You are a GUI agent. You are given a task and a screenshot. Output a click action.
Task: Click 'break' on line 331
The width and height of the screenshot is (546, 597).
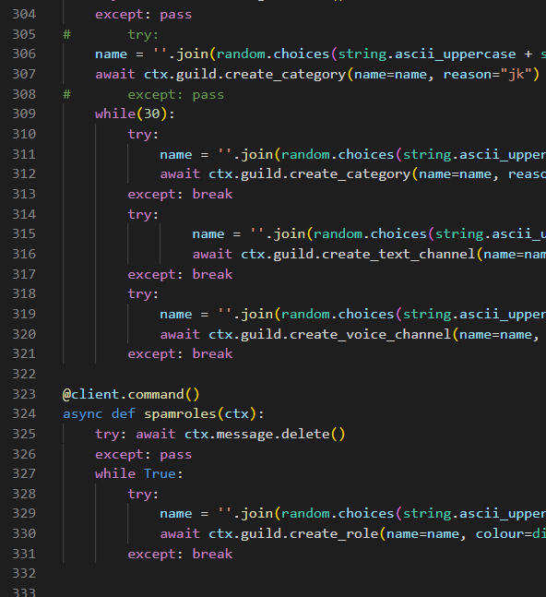212,554
